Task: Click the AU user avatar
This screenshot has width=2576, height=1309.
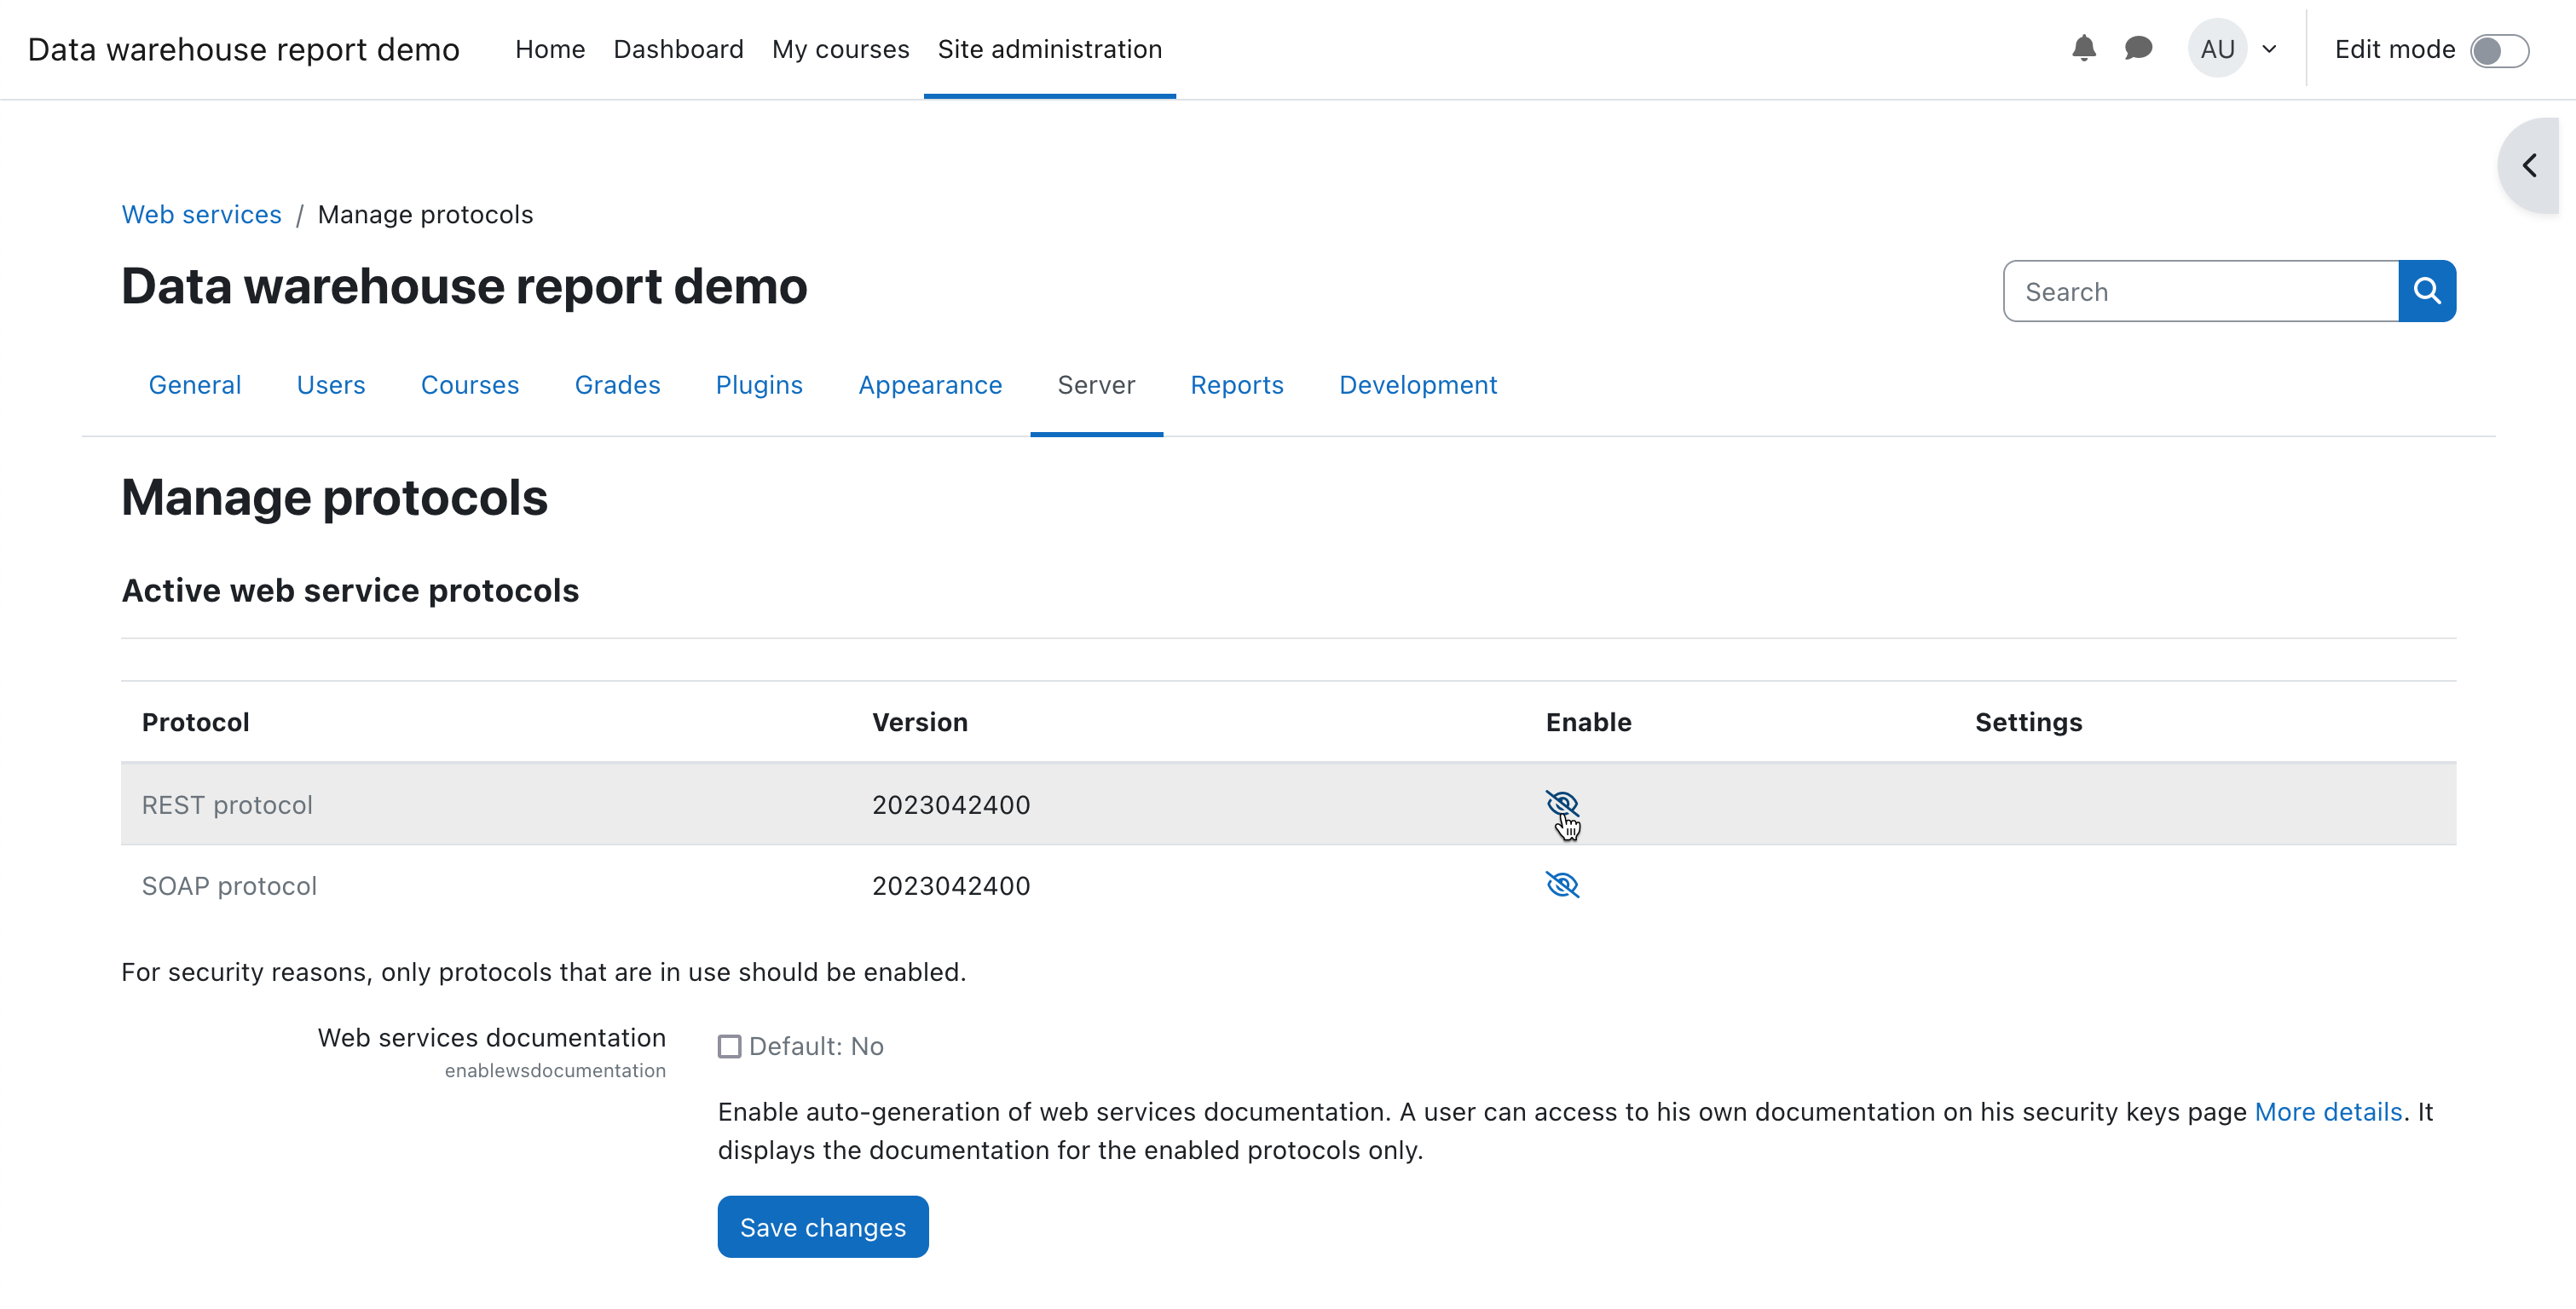Action: tap(2216, 49)
